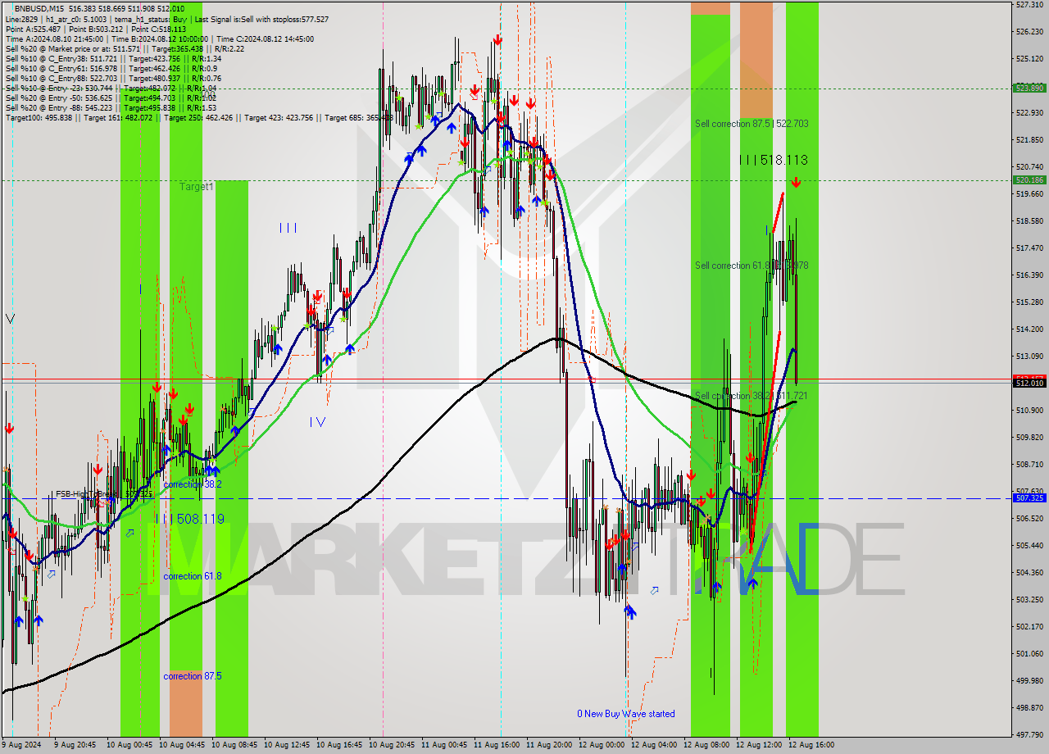Click the blue 'correction 87.5' label
The height and width of the screenshot is (754, 1049).
click(193, 676)
